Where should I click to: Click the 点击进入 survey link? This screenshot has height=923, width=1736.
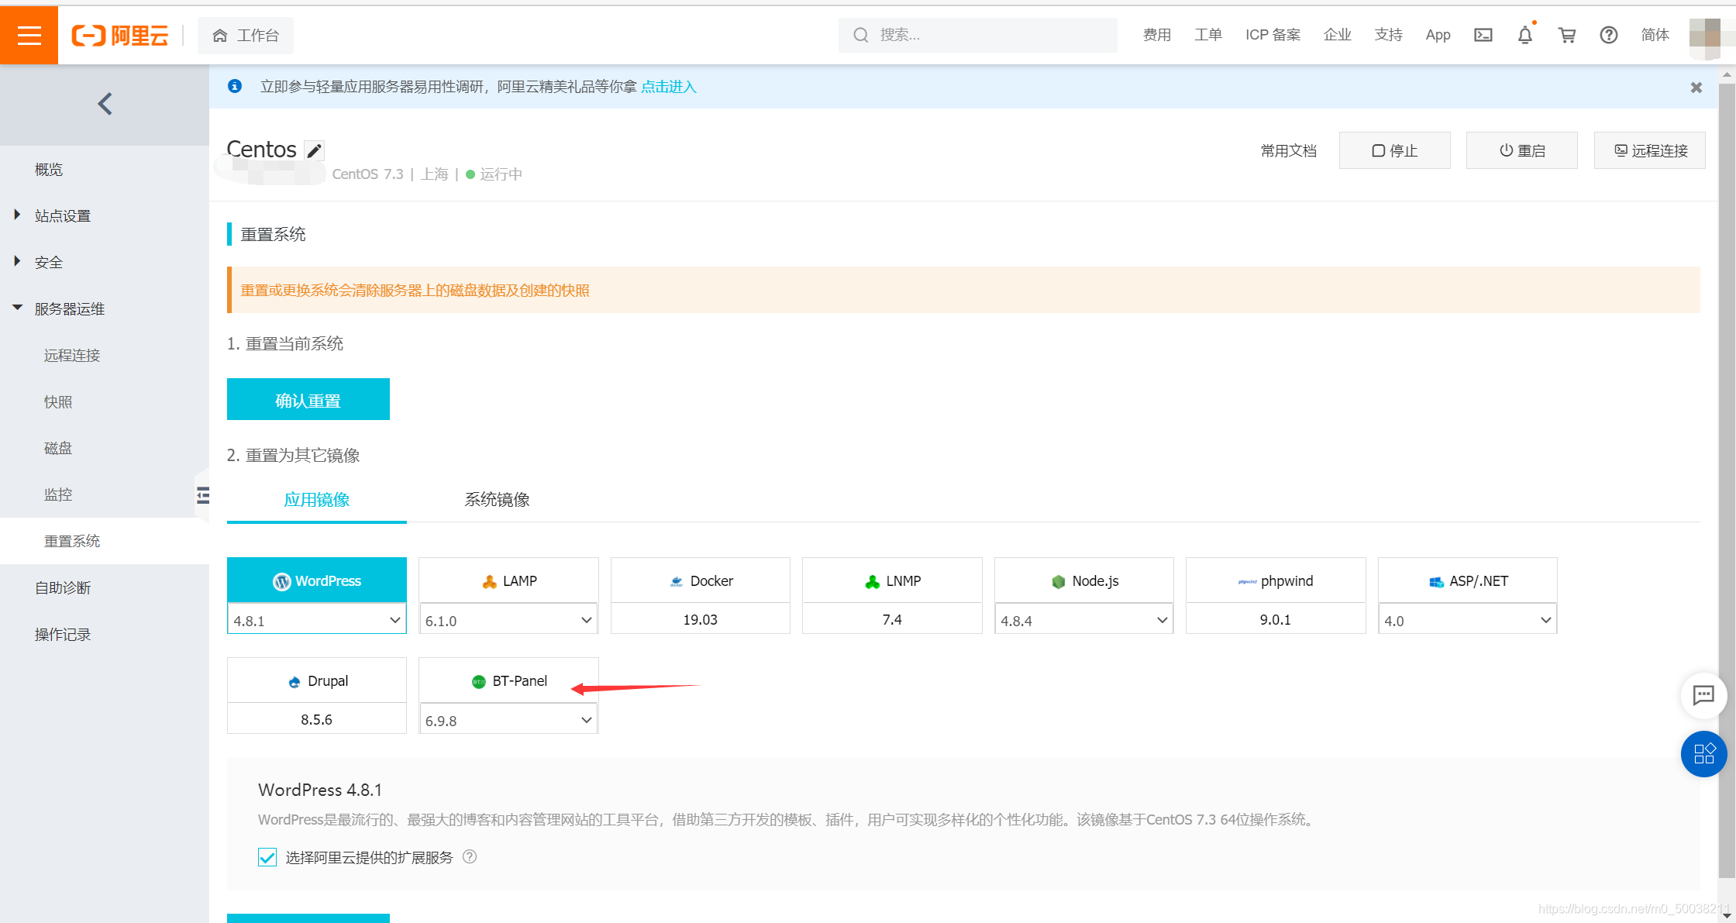coord(668,87)
